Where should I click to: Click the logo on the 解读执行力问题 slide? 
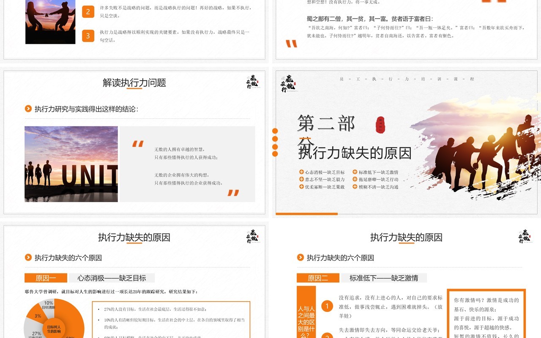click(252, 82)
